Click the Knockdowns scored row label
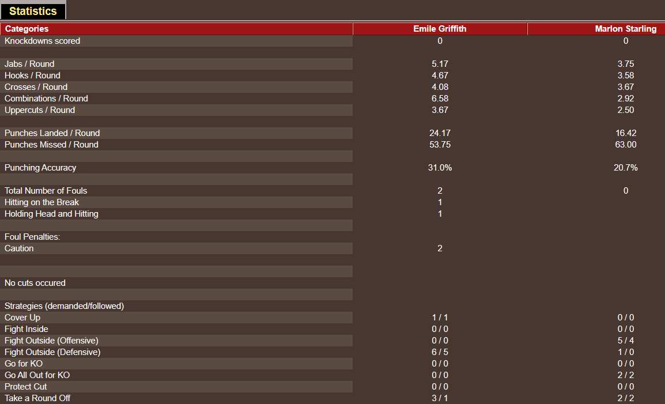Screen dimensions: 665x404 (42, 41)
